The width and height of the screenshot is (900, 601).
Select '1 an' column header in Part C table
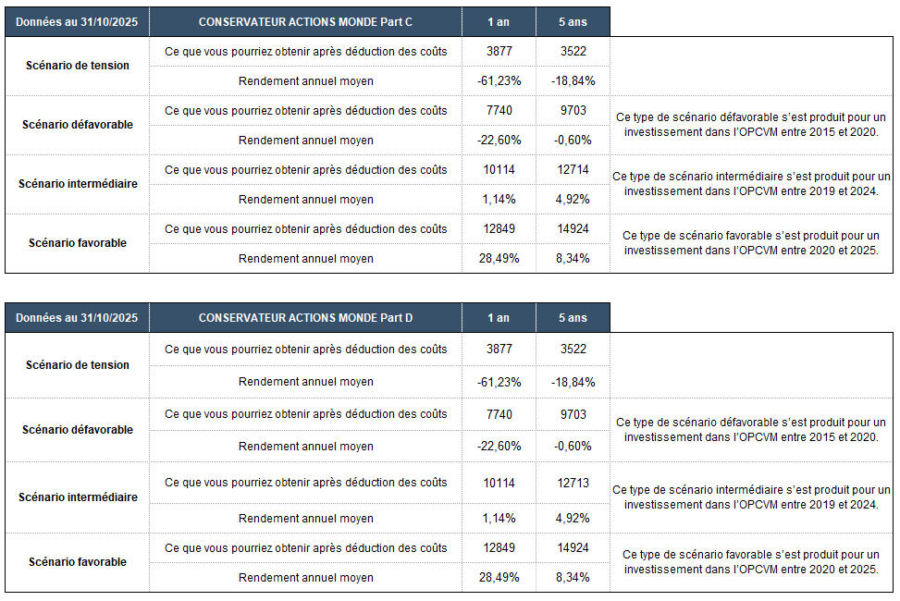tap(498, 21)
